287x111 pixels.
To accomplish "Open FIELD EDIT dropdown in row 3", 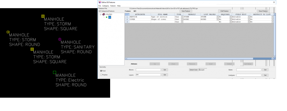I will pos(249,22).
